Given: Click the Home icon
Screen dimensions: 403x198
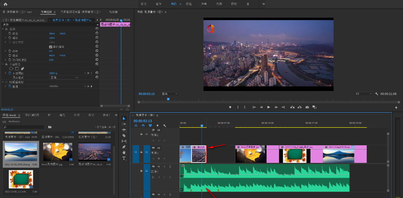Looking at the screenshot, I should (6, 4).
